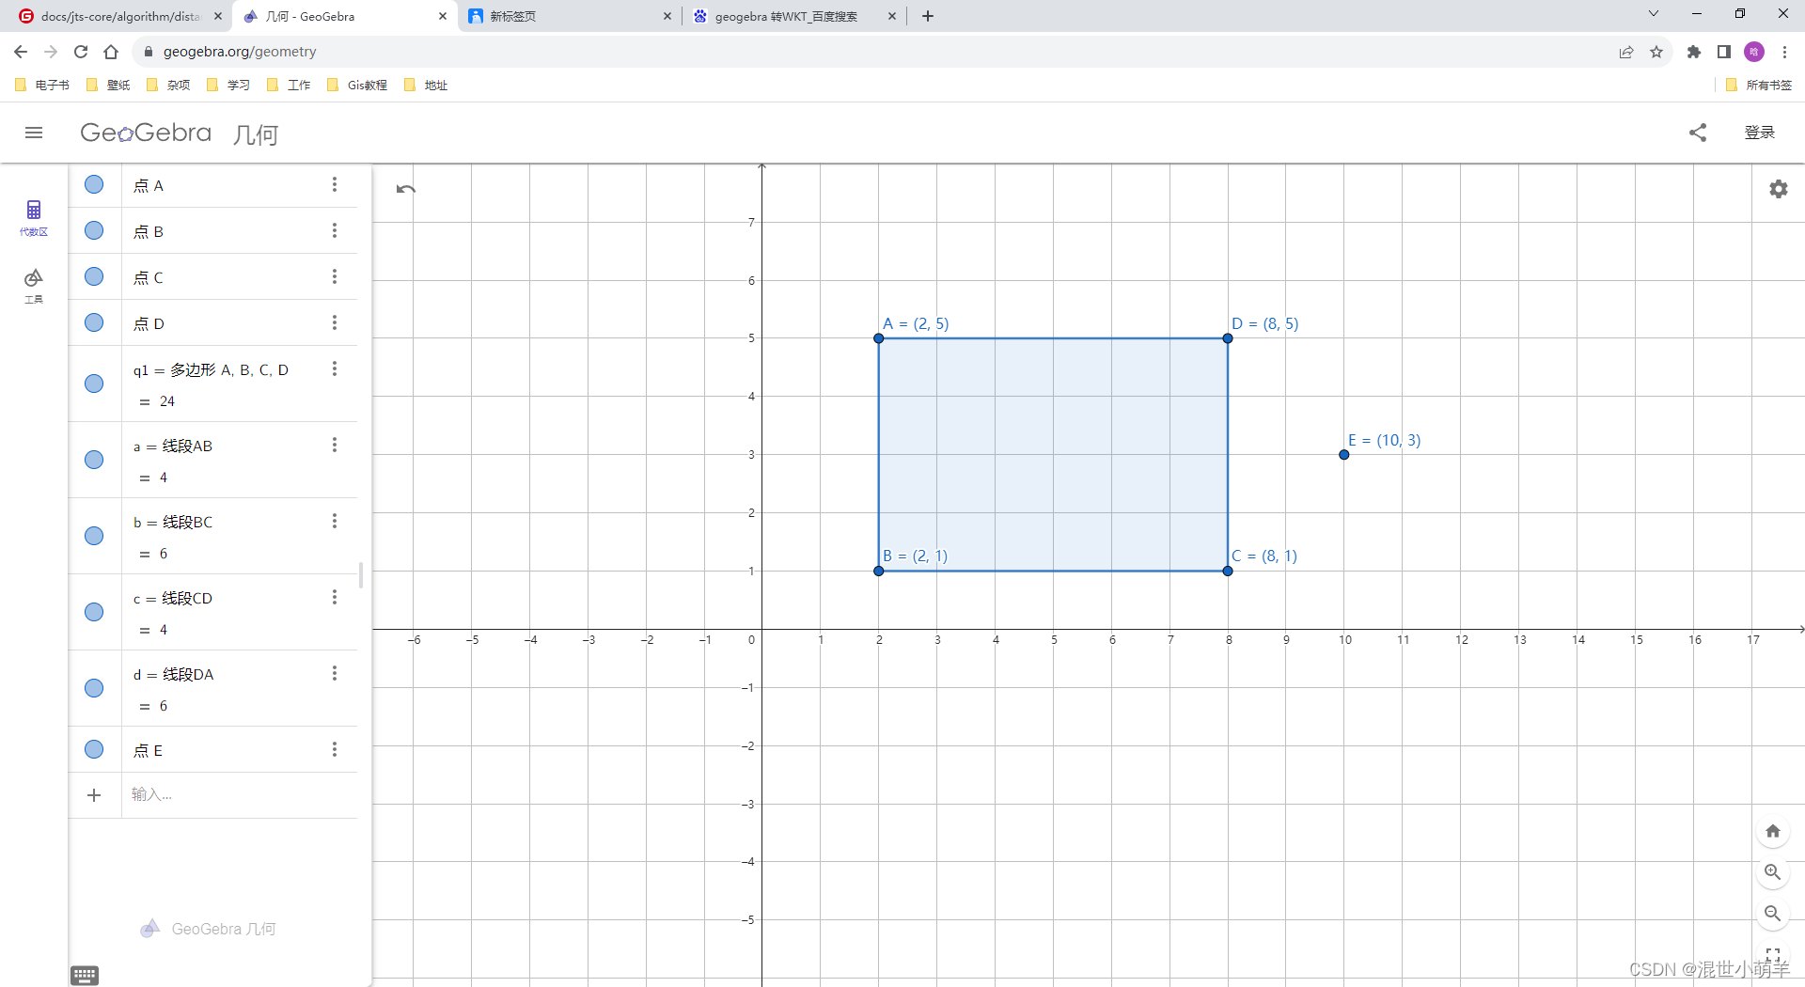The width and height of the screenshot is (1805, 987).
Task: Switch to the Algebra calculator view icon
Action: click(x=34, y=217)
